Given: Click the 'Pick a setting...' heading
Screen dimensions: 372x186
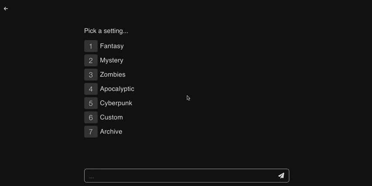Looking at the screenshot, I should click(106, 31).
